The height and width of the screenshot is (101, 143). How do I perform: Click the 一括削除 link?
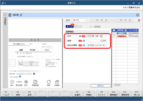click(x=96, y=27)
